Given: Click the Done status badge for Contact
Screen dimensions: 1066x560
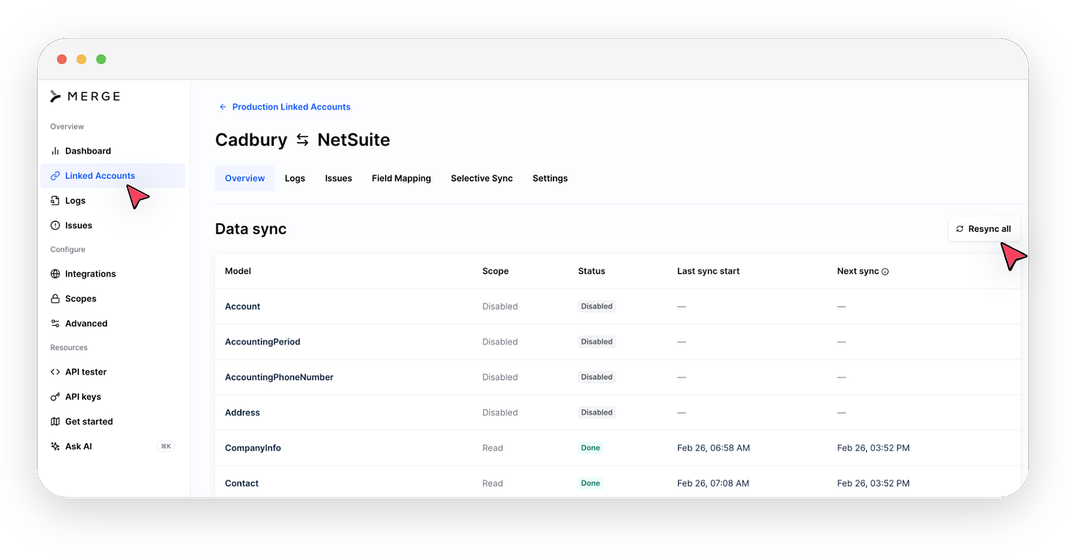Looking at the screenshot, I should tap(590, 483).
